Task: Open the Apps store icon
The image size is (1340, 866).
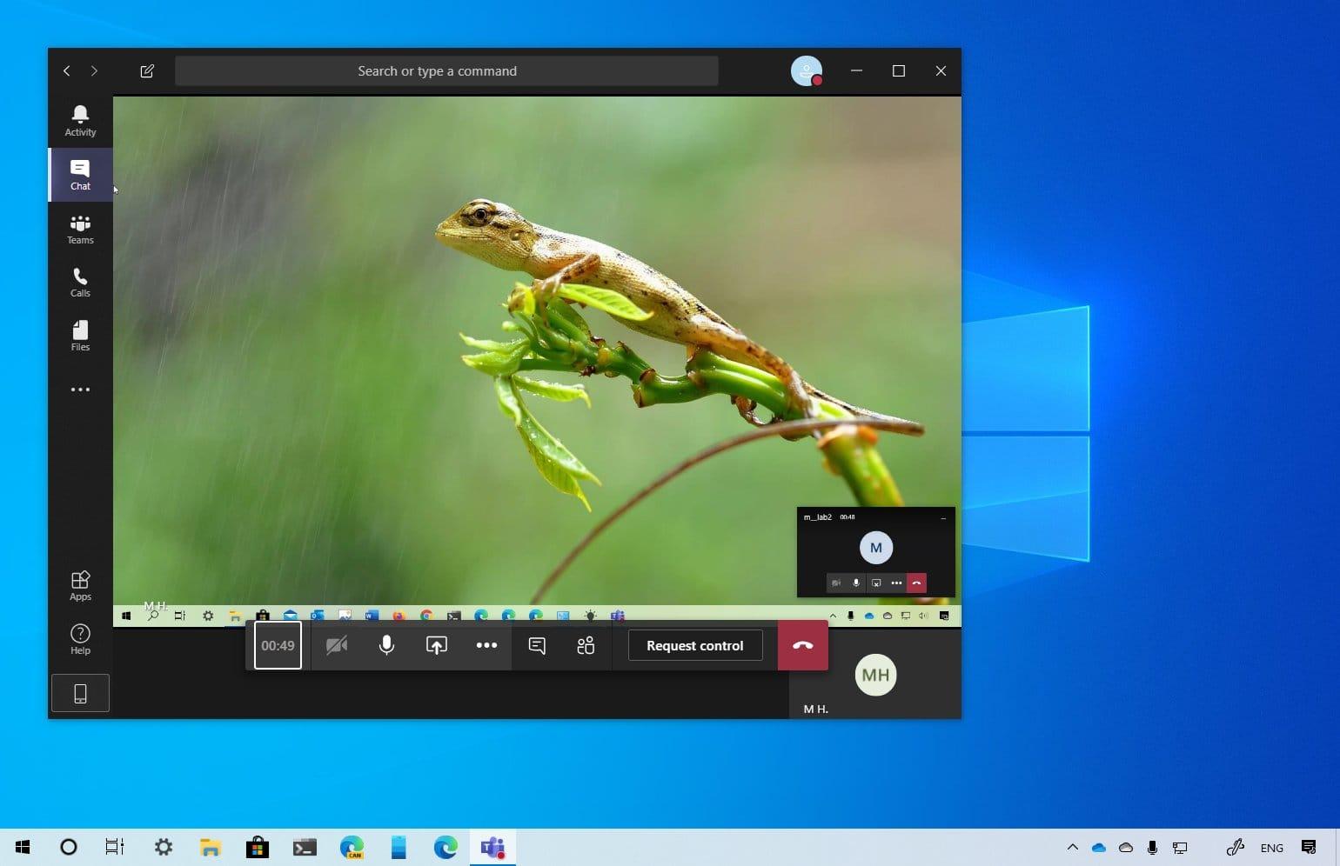Action: [x=80, y=585]
